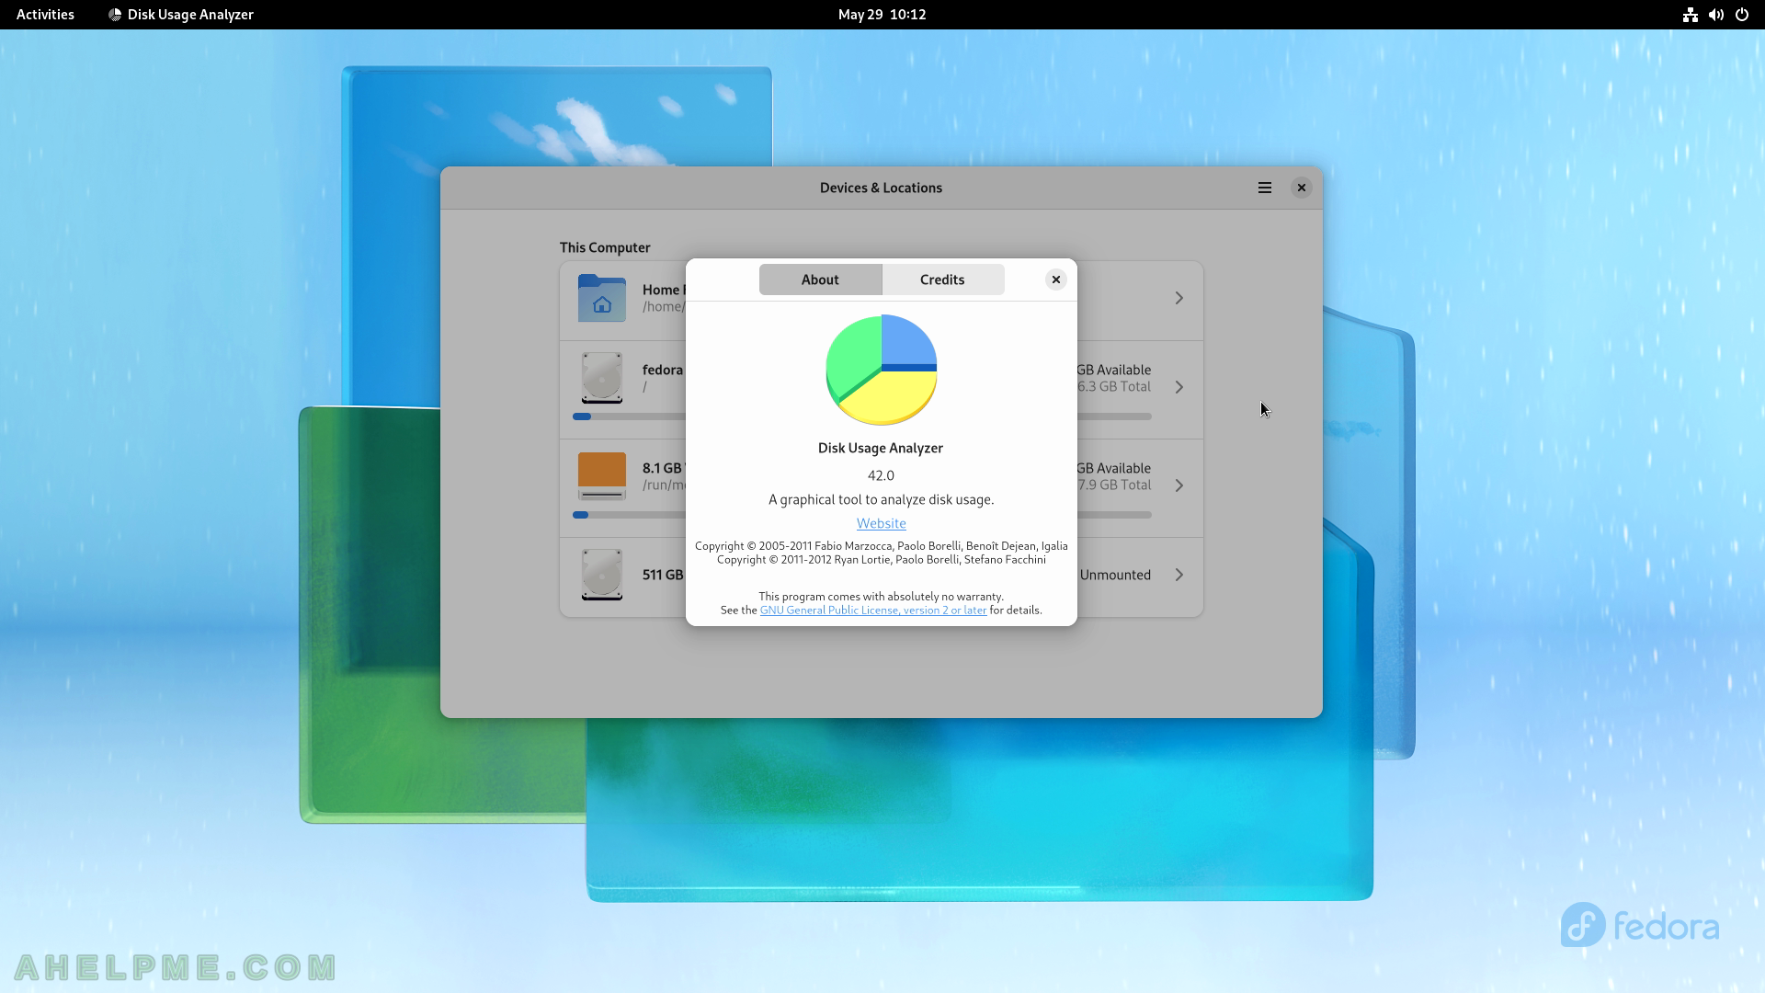Click the Copyright 2005-2011 line
The width and height of the screenshot is (1765, 993).
point(881,545)
